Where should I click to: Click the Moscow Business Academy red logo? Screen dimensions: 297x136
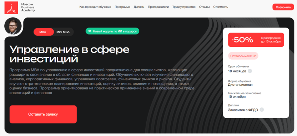(x=11, y=8)
